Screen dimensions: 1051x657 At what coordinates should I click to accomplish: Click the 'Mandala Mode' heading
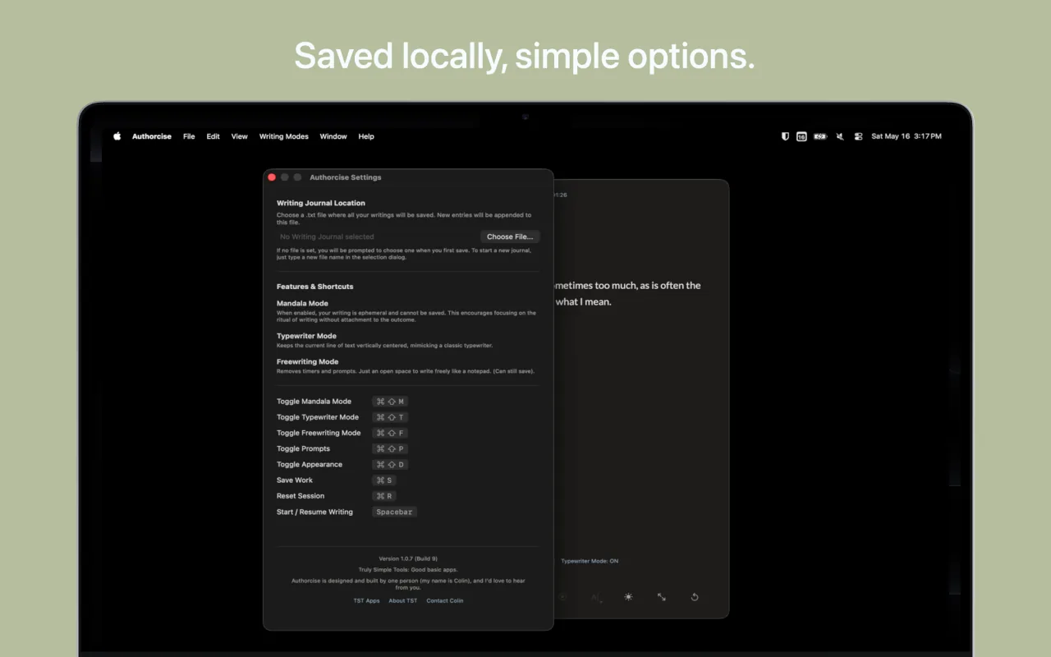pos(302,304)
